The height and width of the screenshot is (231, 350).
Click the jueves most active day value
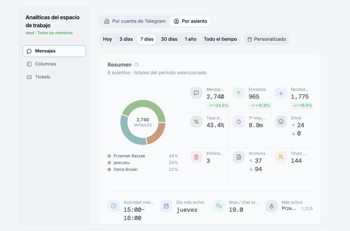coord(187,210)
